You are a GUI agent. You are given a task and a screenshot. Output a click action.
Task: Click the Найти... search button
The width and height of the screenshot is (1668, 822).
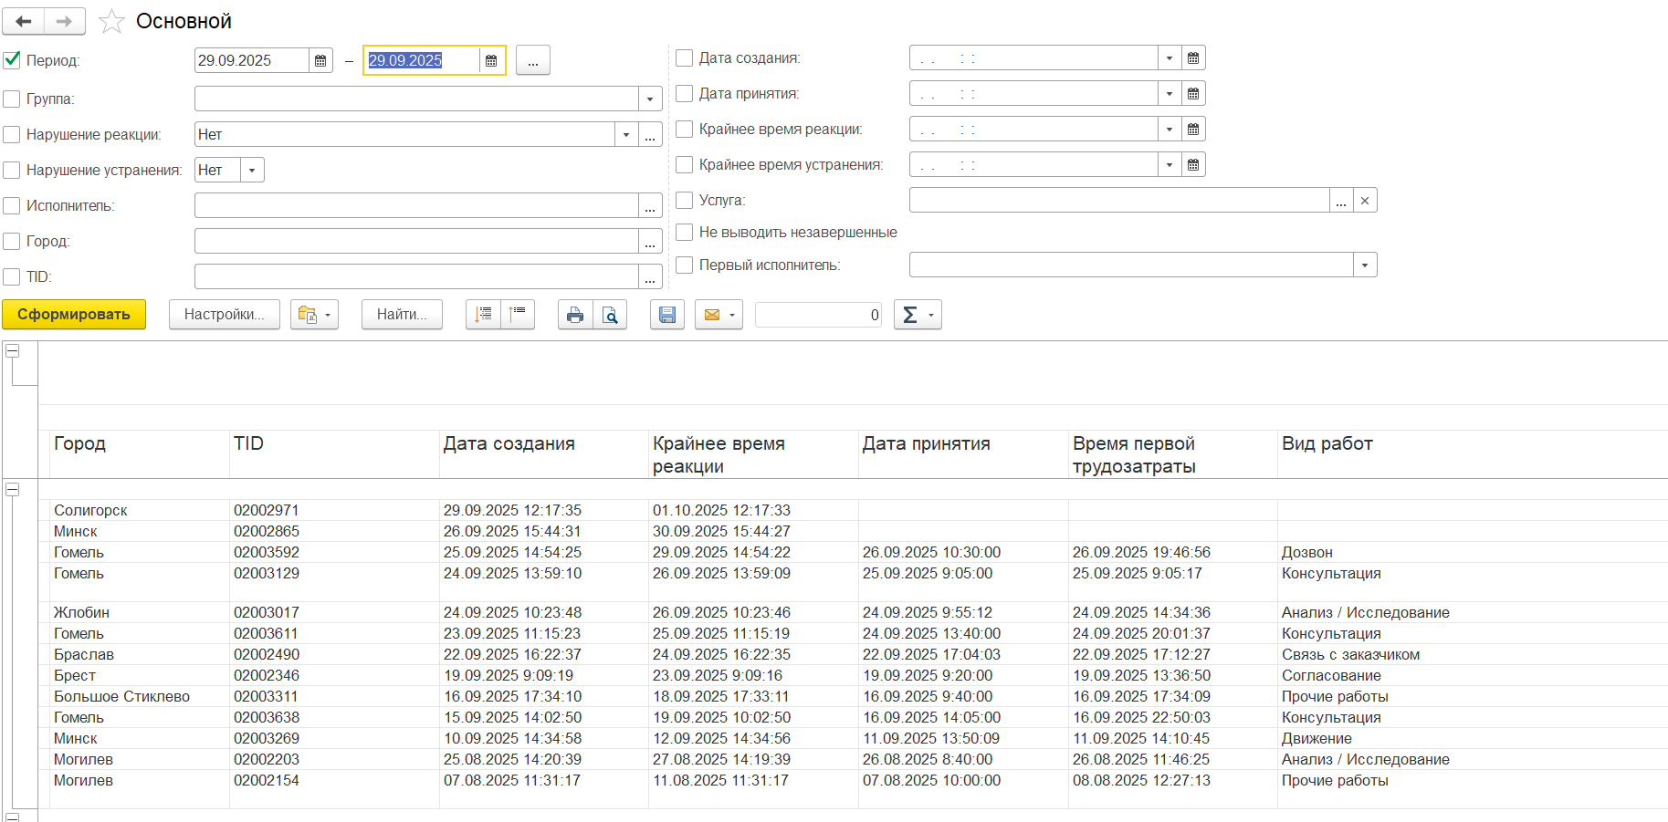[x=402, y=315]
